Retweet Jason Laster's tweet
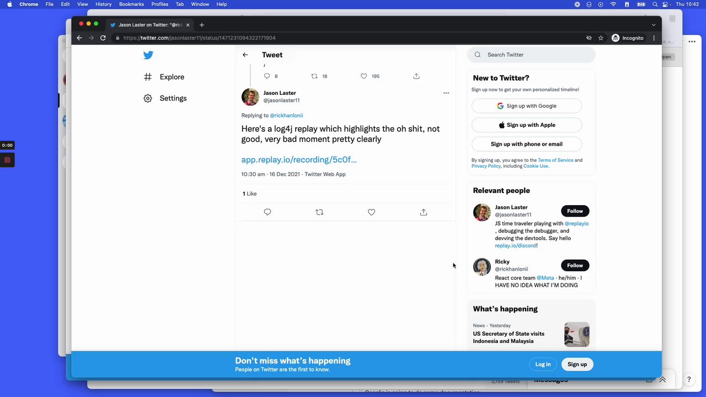This screenshot has width=706, height=397. (319, 212)
